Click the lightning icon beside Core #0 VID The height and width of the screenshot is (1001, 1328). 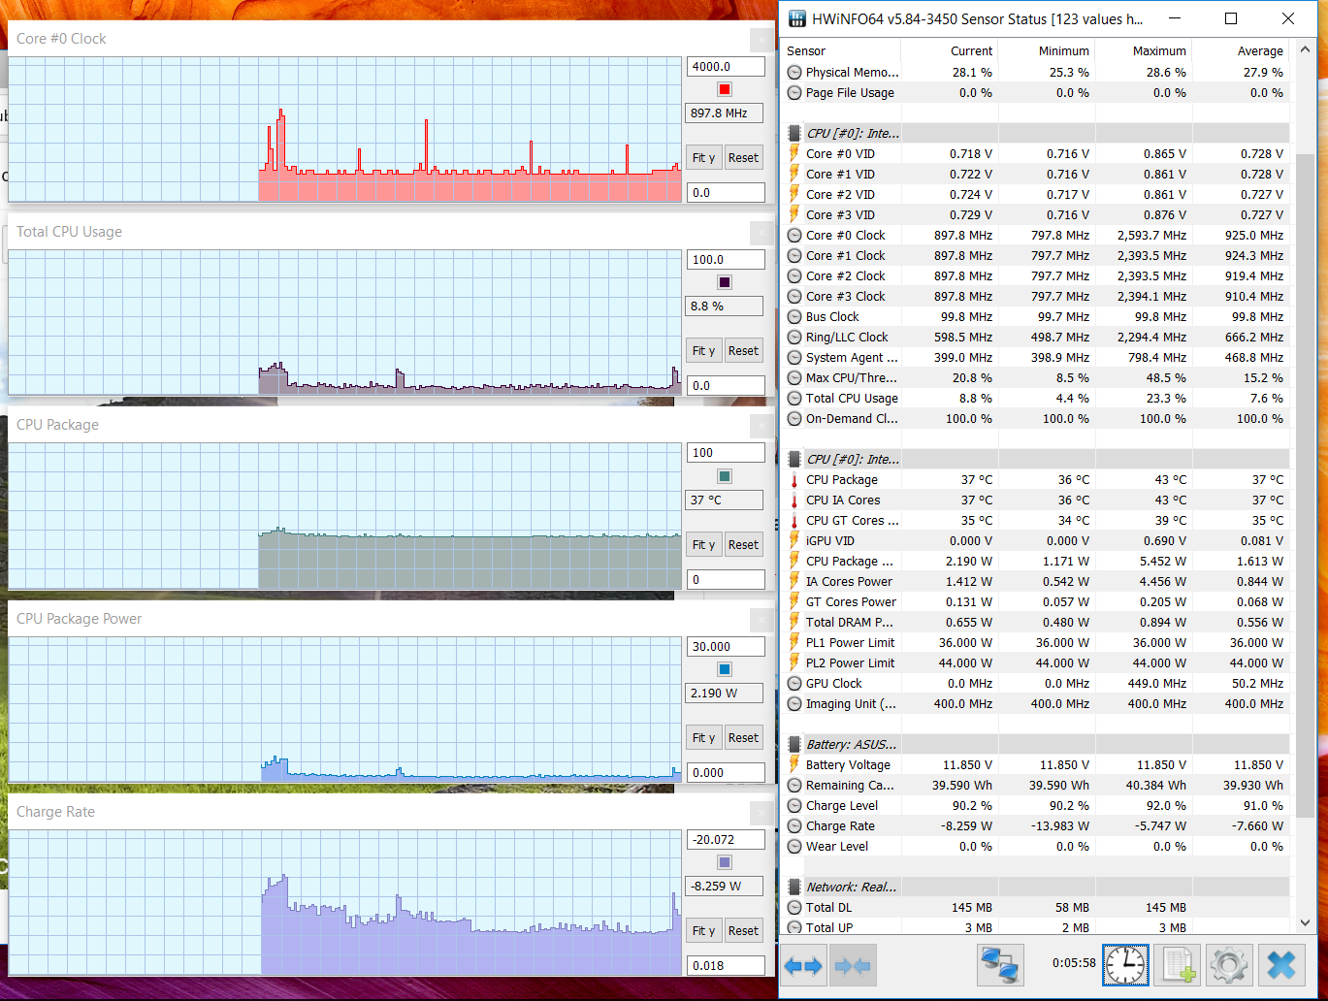(794, 153)
